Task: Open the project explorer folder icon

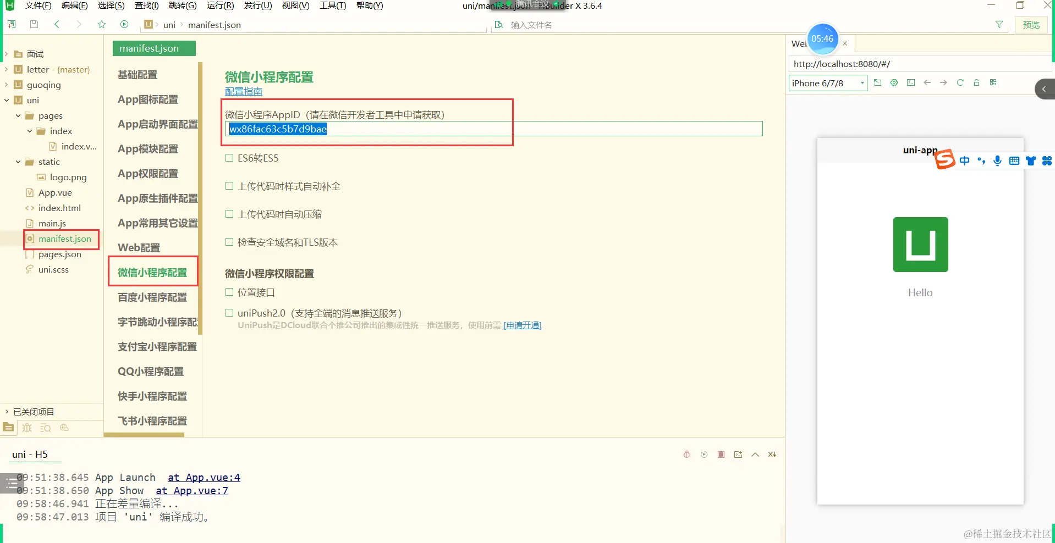Action: coord(8,427)
